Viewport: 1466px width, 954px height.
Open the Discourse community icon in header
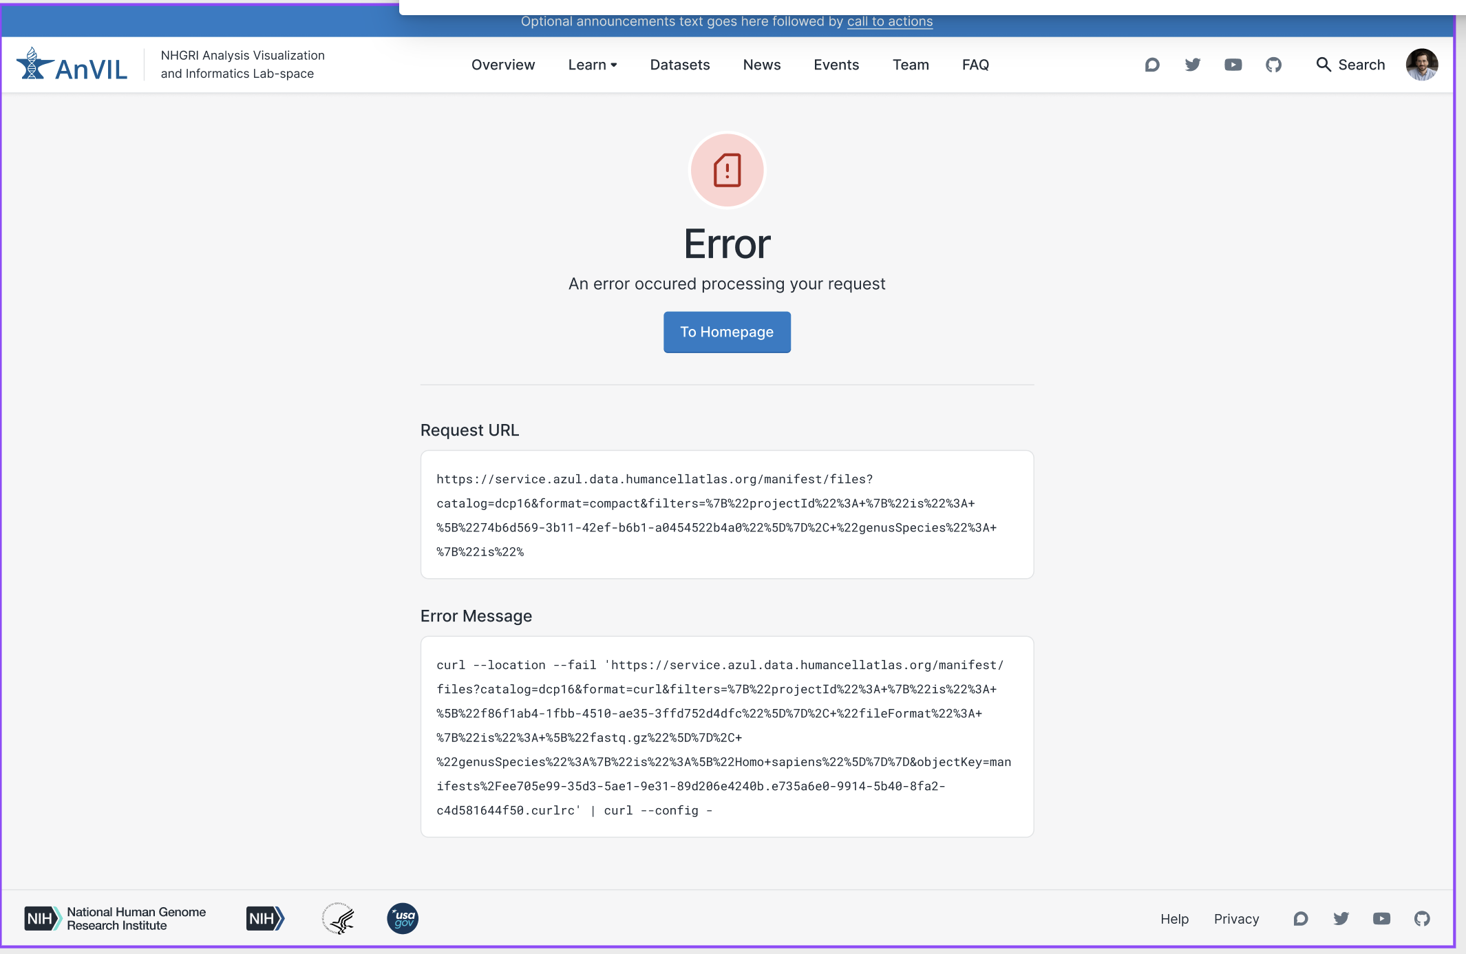(1151, 64)
